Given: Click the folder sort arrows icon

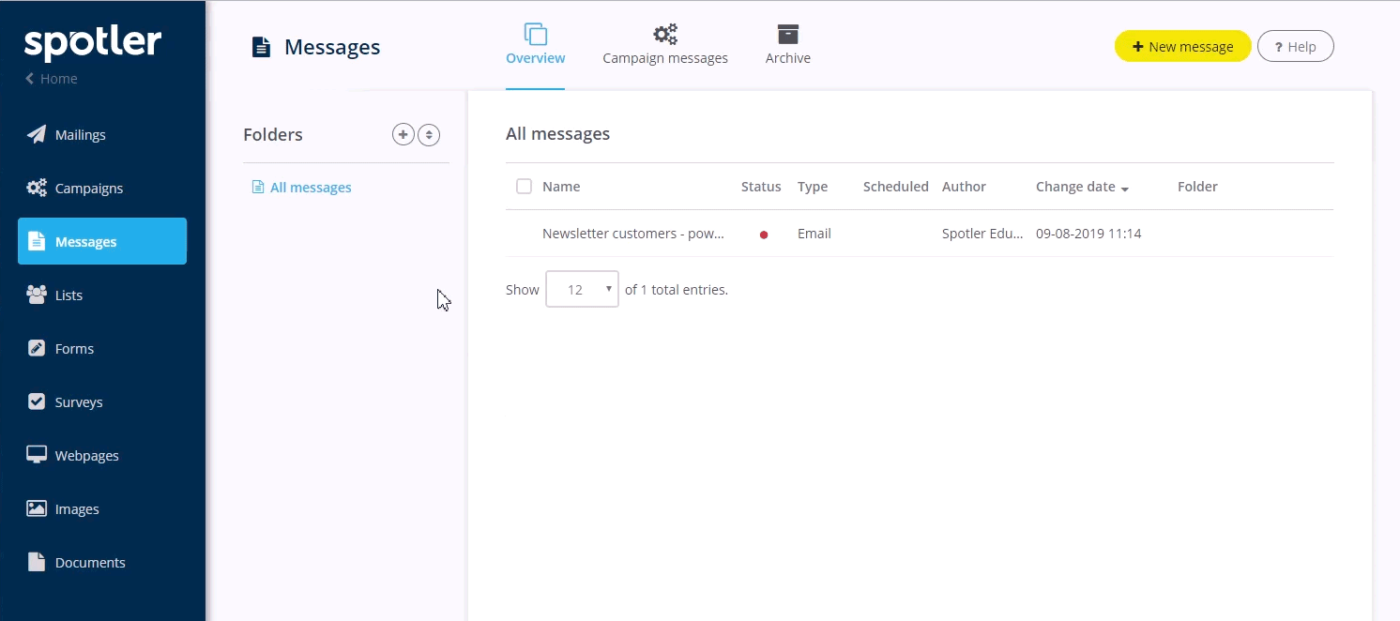Looking at the screenshot, I should pyautogui.click(x=429, y=134).
